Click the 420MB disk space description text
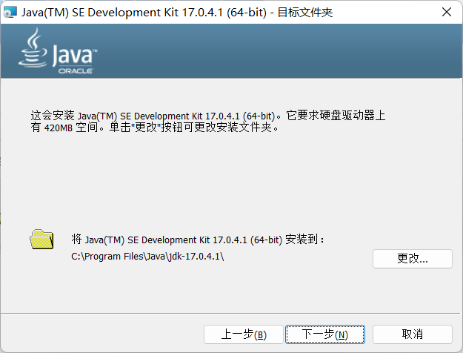The height and width of the screenshot is (353, 463). tap(208, 122)
